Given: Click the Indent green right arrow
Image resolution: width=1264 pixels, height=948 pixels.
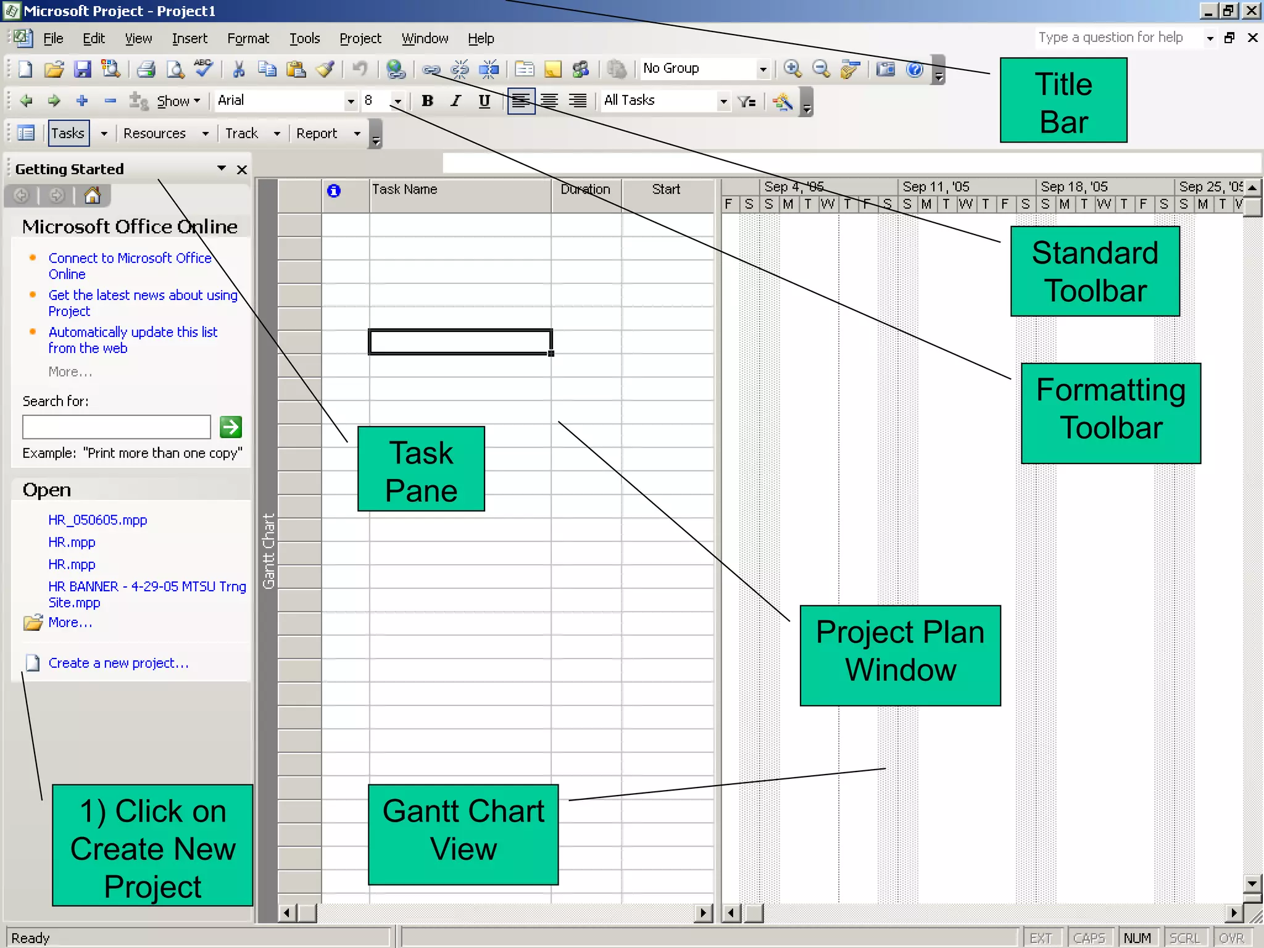Looking at the screenshot, I should point(54,101).
